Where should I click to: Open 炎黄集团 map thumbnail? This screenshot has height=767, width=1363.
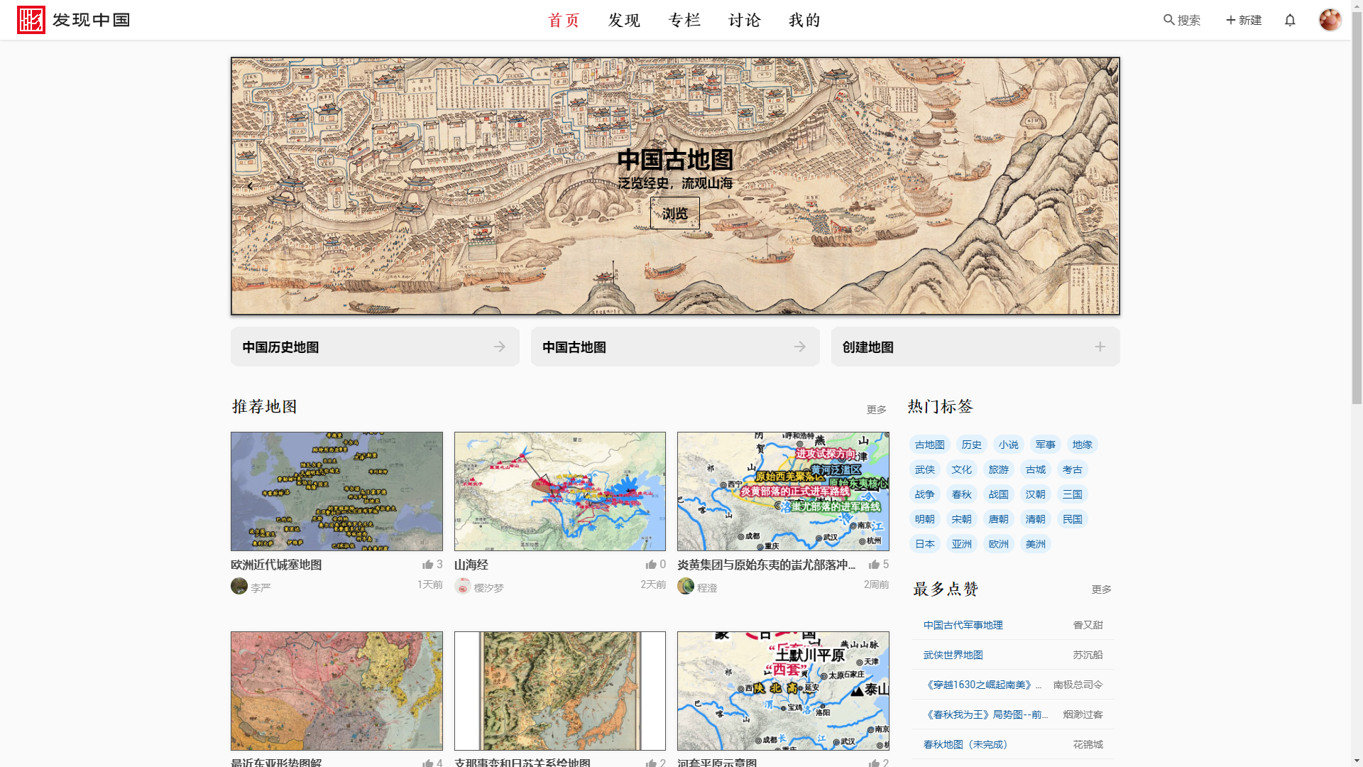point(783,491)
